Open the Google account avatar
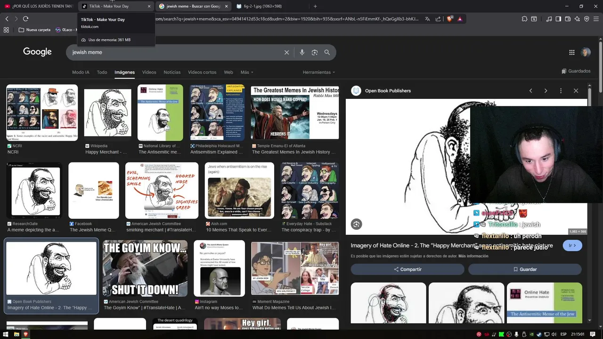This screenshot has width=603, height=339. pos(586,52)
